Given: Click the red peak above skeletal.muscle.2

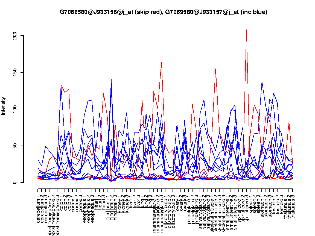Looking at the screenshot, I should (x=215, y=69).
